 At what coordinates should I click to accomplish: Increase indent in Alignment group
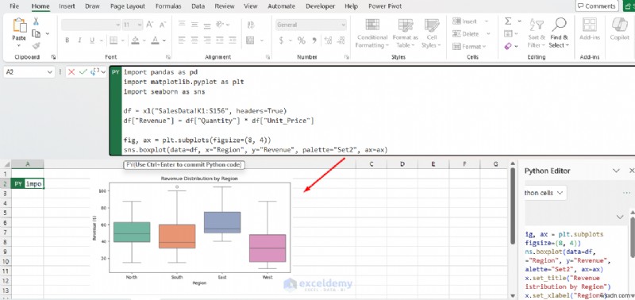pyautogui.click(x=233, y=40)
